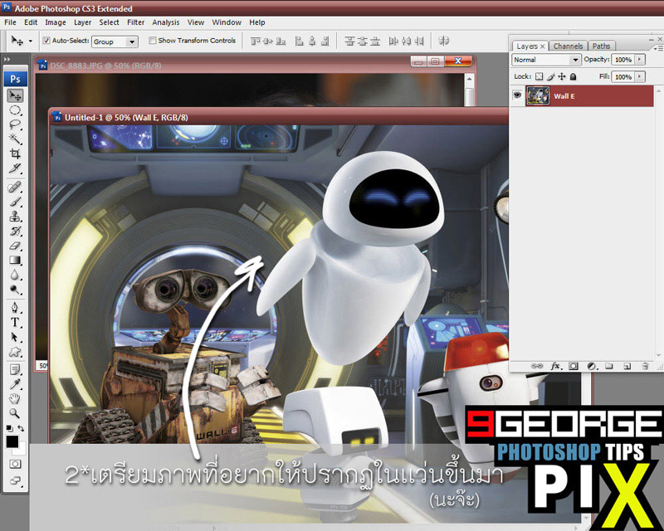Image resolution: width=664 pixels, height=531 pixels.
Task: Click the foreground color swatch
Action: pyautogui.click(x=12, y=441)
